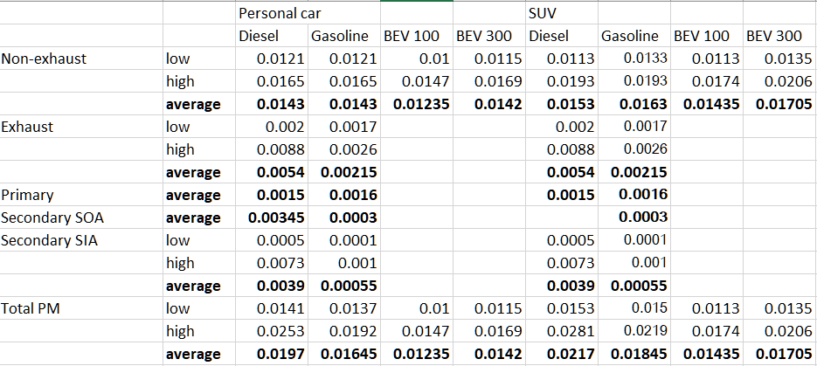Select the 'Personal car' header cell
This screenshot has height=366, width=817.
coord(280,13)
